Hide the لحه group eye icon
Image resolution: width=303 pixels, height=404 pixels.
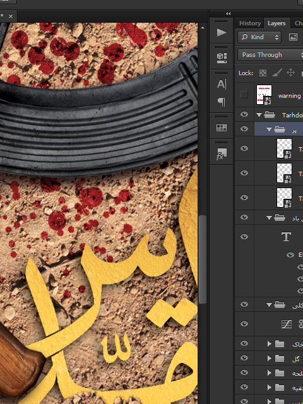coord(244,372)
